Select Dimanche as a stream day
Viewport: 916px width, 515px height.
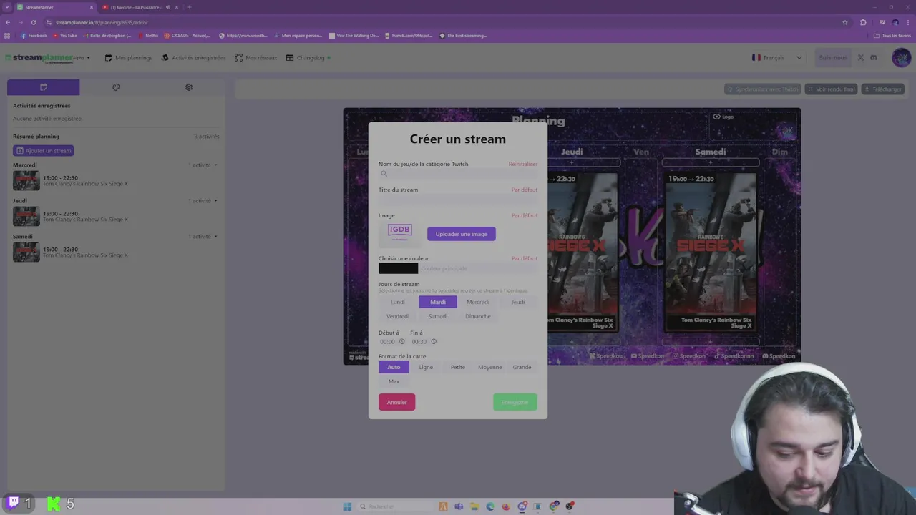tap(478, 316)
